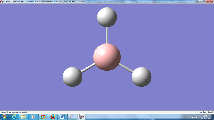
Task: Open the clock showing 19:24
Action: (205, 117)
